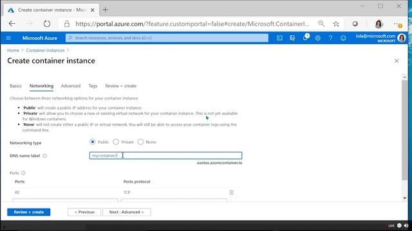Select the Public networking type
This screenshot has height=231, width=412.
click(x=93, y=142)
